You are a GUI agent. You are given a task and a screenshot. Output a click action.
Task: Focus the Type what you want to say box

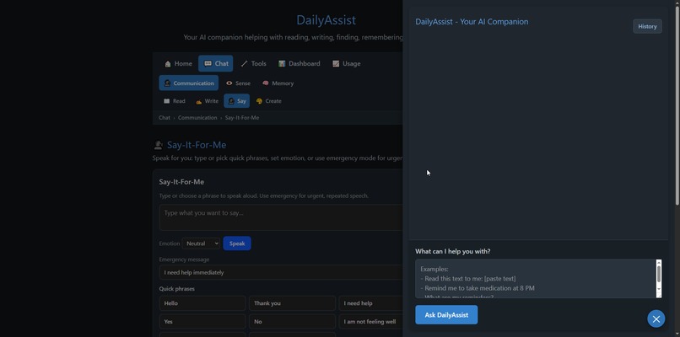(x=281, y=217)
